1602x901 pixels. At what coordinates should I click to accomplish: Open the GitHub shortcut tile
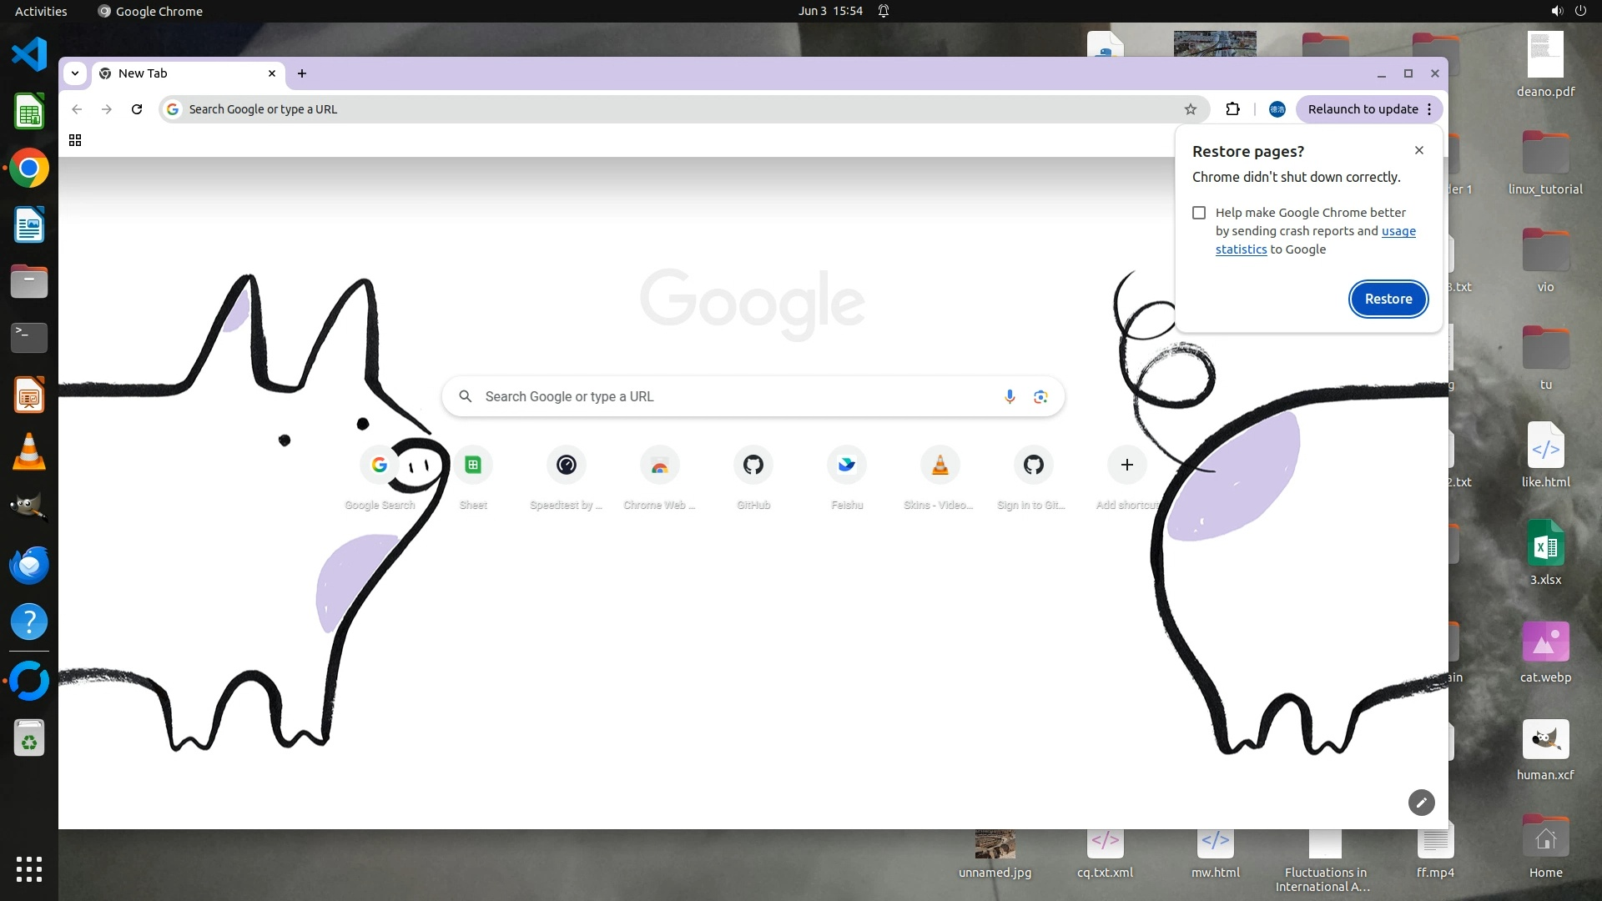pyautogui.click(x=753, y=466)
